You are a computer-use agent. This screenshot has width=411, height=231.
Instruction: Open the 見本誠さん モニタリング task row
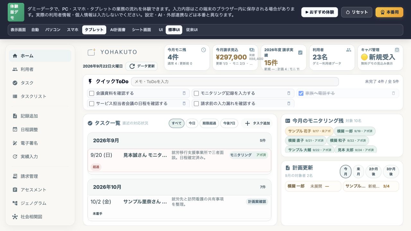point(179,160)
